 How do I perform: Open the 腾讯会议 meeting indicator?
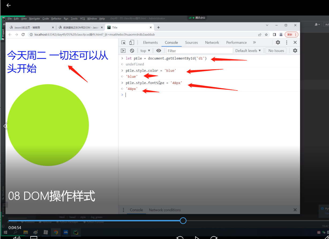[x=197, y=18]
